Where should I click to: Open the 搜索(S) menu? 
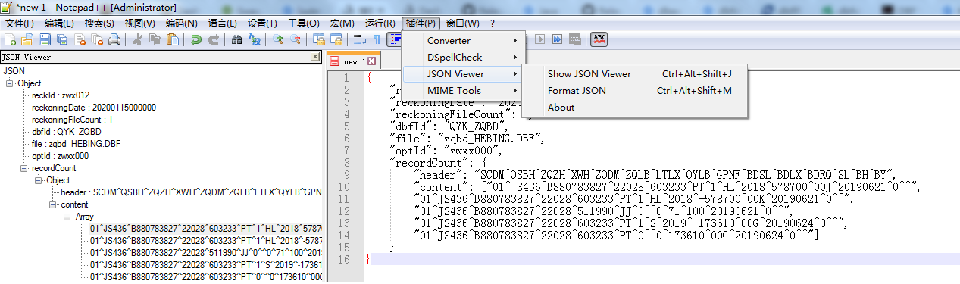[100, 23]
